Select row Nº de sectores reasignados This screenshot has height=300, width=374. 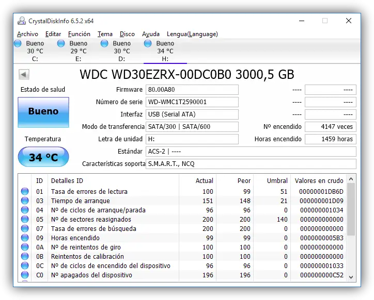[x=182, y=219]
